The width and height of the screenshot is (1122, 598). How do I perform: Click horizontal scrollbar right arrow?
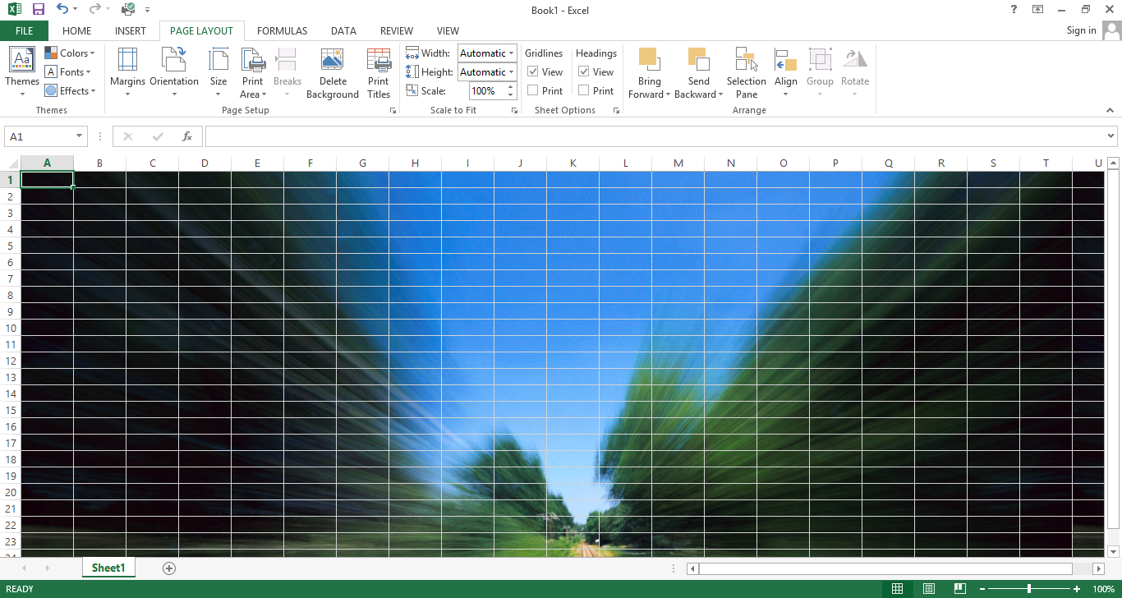[x=1100, y=568]
